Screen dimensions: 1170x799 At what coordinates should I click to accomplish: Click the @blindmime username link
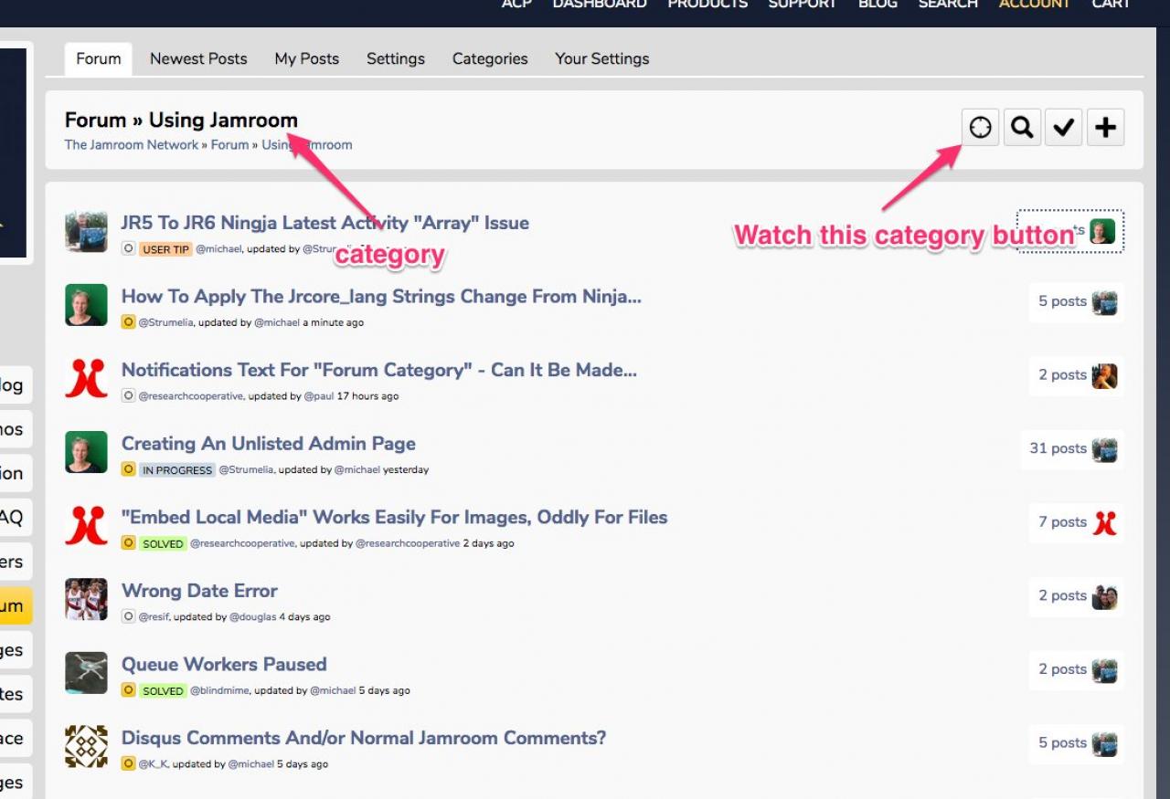click(x=218, y=690)
